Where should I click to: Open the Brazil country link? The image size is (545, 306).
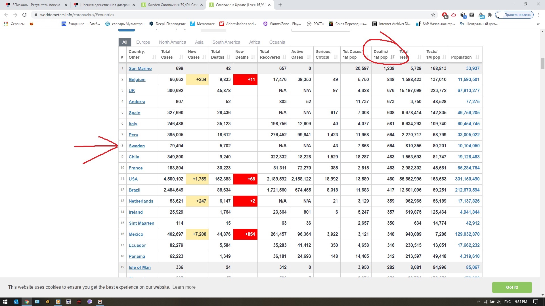click(135, 190)
